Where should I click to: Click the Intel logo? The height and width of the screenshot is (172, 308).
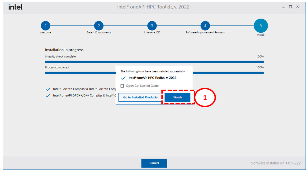point(15,7)
